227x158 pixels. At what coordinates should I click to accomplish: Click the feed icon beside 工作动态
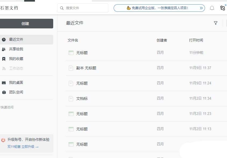pyautogui.click(x=4, y=69)
